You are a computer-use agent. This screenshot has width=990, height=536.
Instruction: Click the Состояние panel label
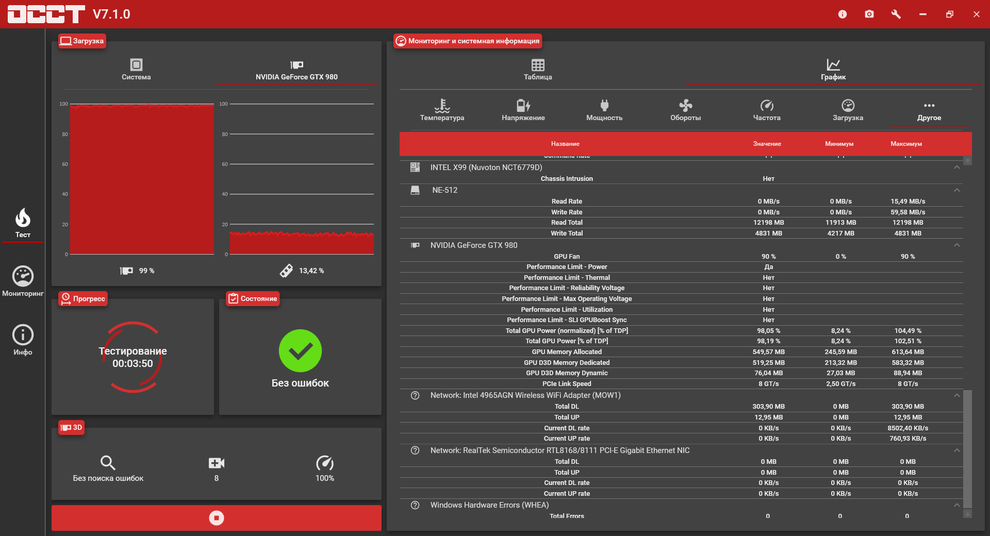coord(253,298)
